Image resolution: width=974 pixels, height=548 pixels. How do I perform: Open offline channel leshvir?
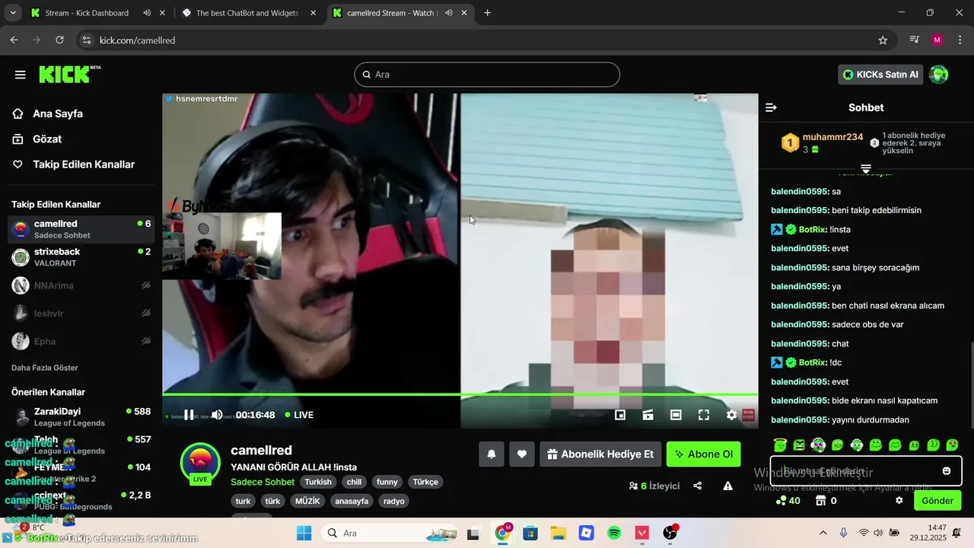[81, 314]
